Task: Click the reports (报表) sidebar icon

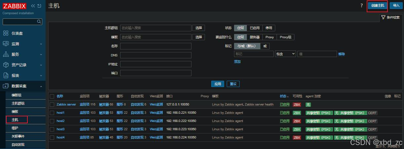Action: (x=6, y=75)
